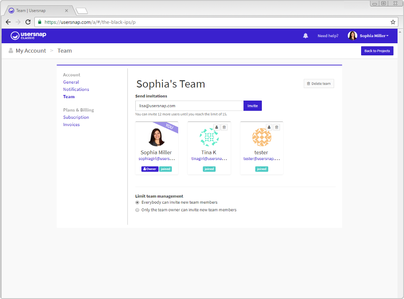The width and height of the screenshot is (404, 299).
Task: Open the notifications bell
Action: [305, 36]
